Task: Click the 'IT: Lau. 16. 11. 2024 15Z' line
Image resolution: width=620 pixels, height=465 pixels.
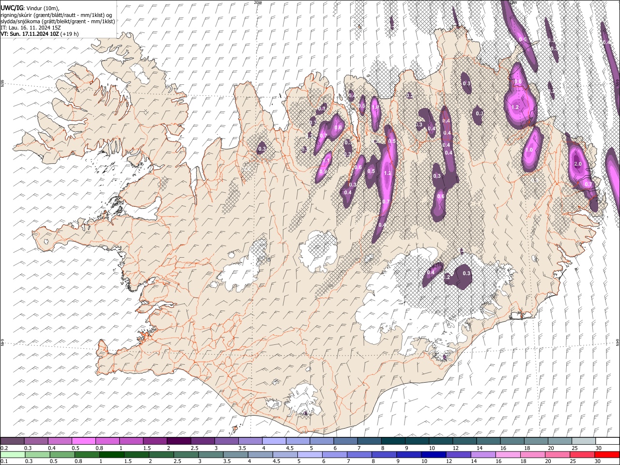Action: point(31,28)
